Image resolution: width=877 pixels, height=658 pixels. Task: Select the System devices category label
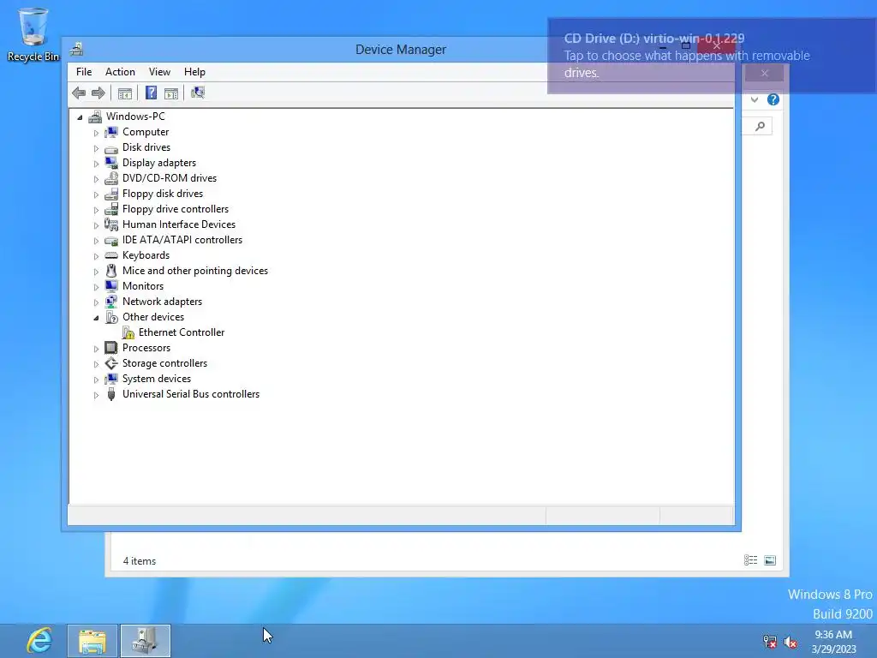tap(157, 379)
